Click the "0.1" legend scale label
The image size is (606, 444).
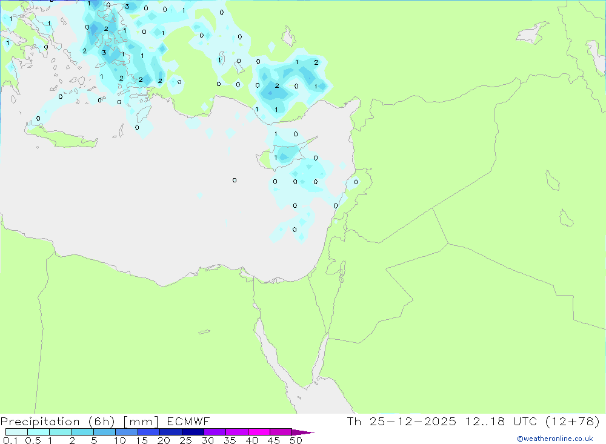click(x=10, y=440)
